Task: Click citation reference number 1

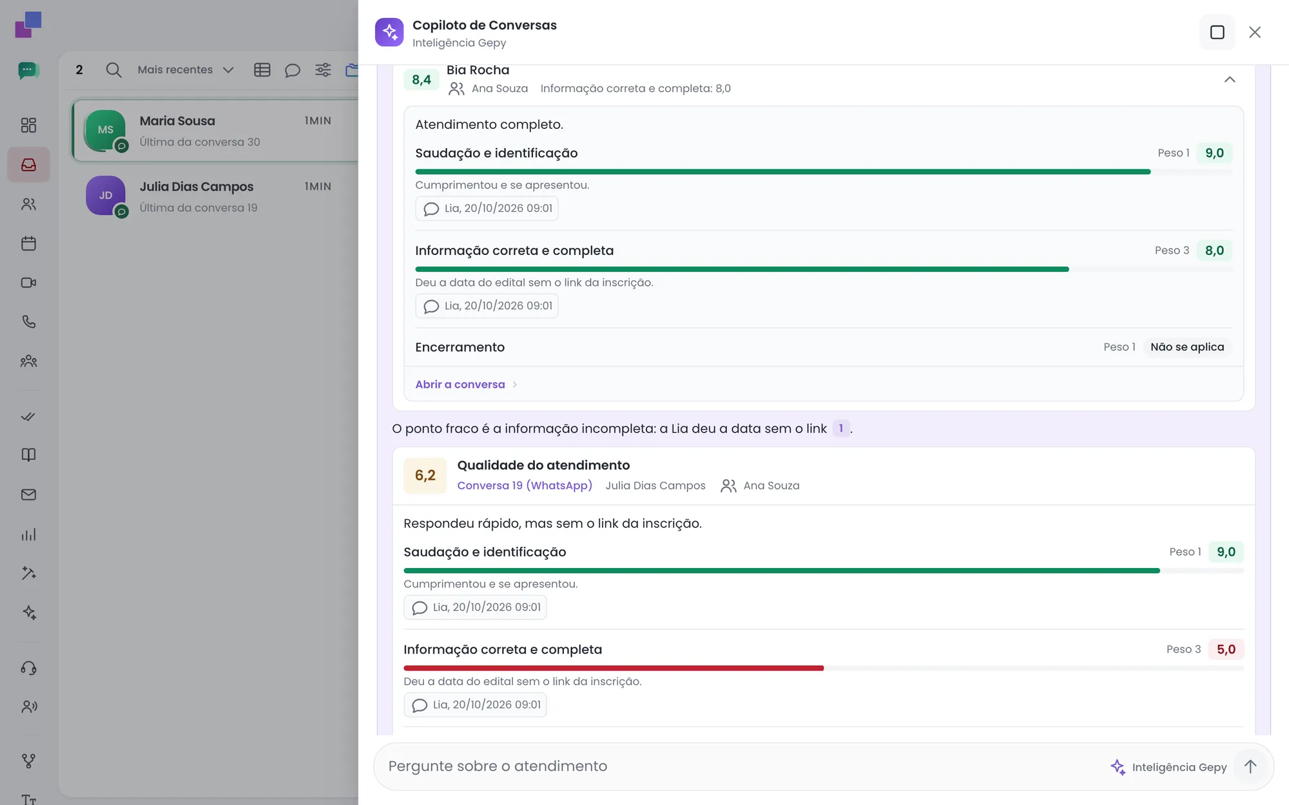Action: coord(840,428)
